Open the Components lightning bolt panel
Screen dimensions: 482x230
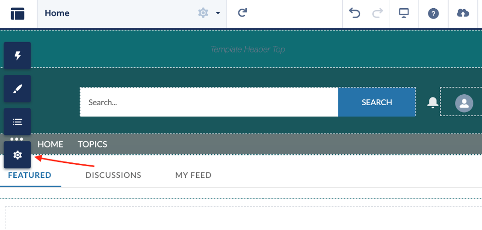tap(17, 56)
